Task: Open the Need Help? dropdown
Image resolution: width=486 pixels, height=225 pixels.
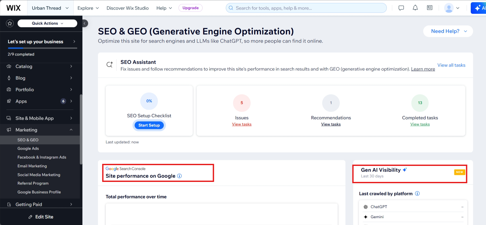Action: [x=448, y=31]
